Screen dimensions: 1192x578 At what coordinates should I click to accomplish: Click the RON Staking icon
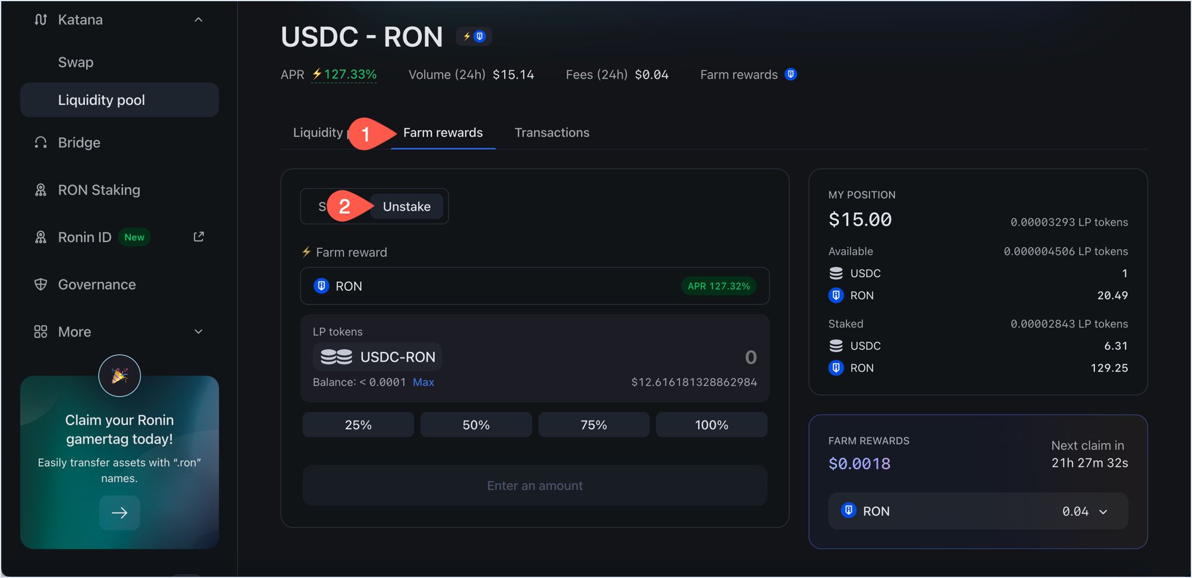point(40,190)
